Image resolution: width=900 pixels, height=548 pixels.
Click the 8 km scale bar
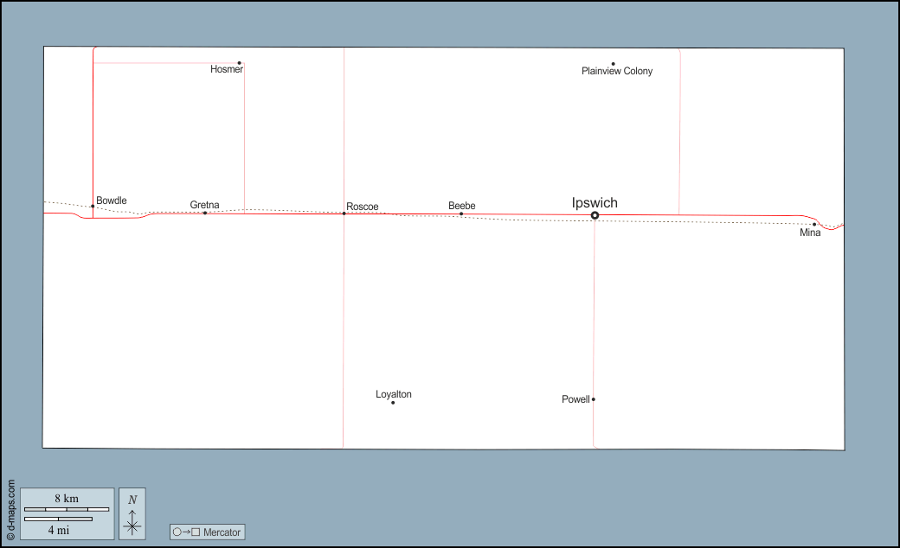pyautogui.click(x=67, y=509)
